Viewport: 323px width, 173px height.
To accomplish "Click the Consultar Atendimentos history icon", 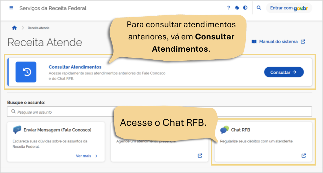I will click(x=26, y=72).
